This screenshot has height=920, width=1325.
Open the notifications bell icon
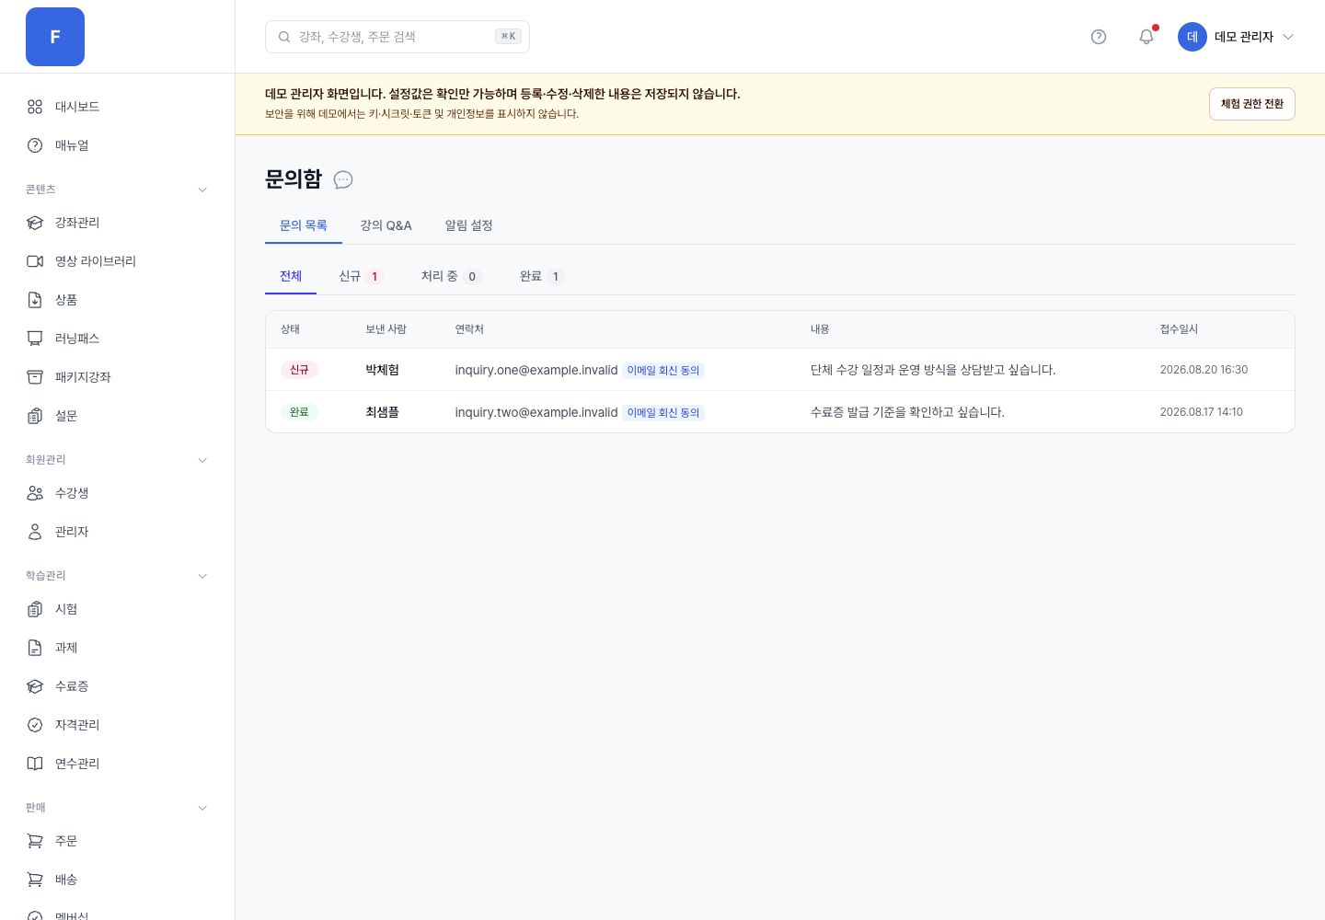coord(1146,37)
